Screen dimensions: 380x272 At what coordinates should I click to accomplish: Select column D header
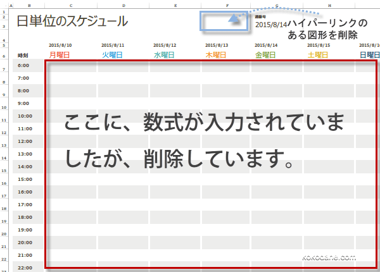(x=124, y=5)
